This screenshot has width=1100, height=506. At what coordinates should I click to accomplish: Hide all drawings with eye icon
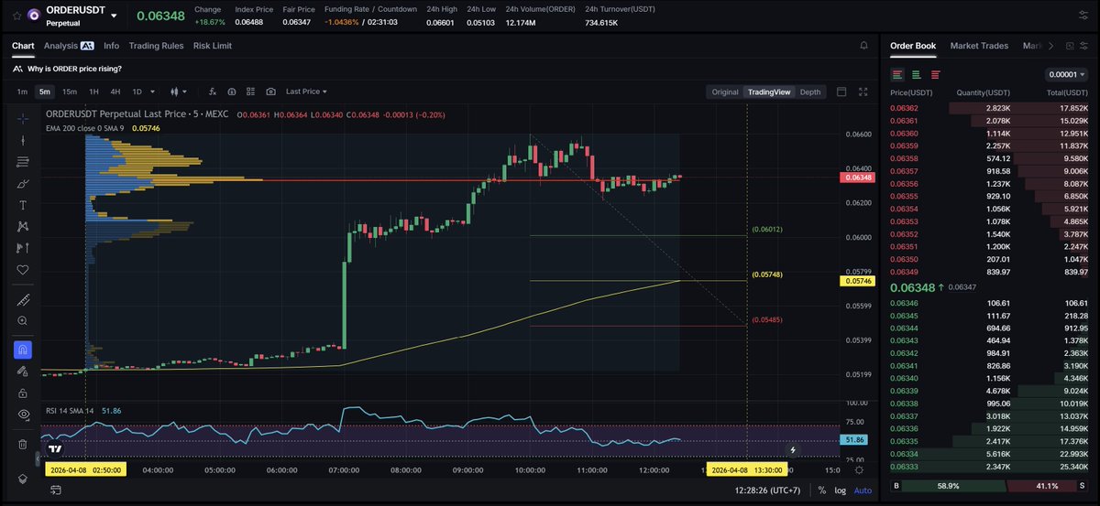point(23,414)
